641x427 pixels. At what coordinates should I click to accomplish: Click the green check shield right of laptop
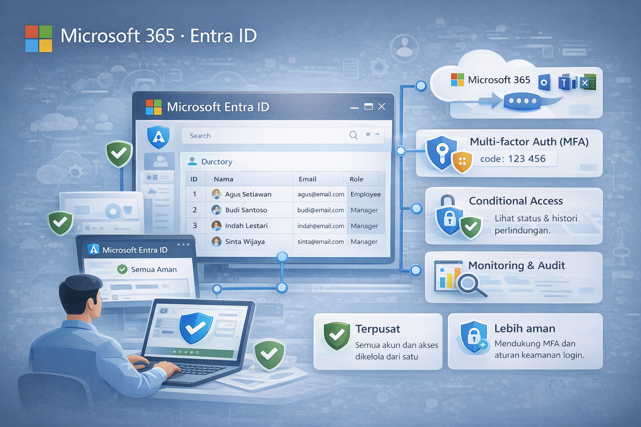[x=269, y=354]
